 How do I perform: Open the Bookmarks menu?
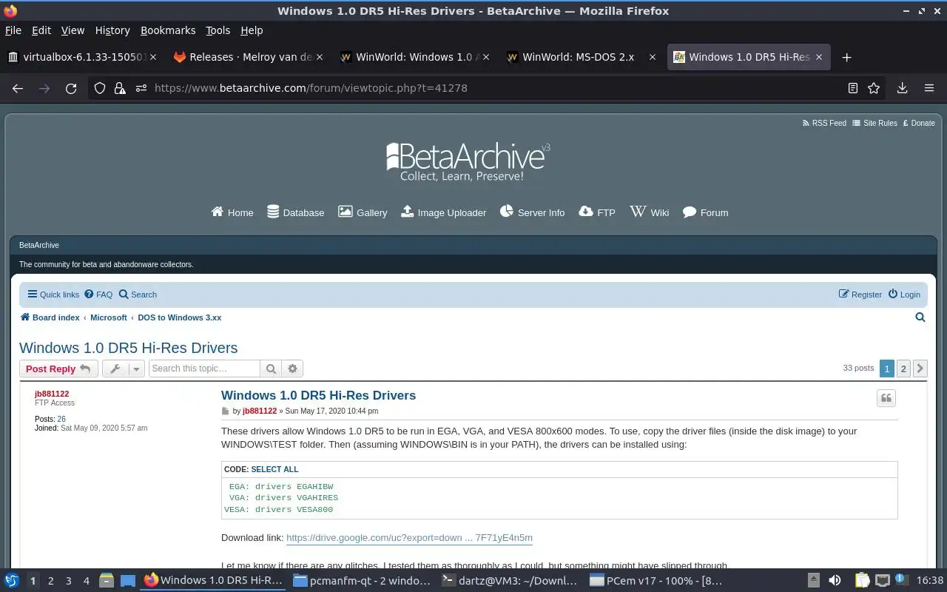168,30
